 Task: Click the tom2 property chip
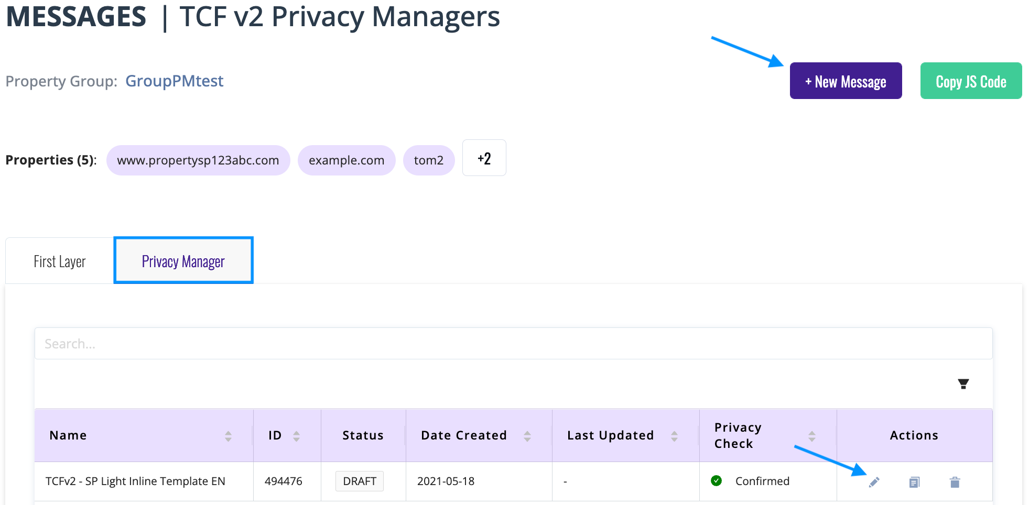428,160
